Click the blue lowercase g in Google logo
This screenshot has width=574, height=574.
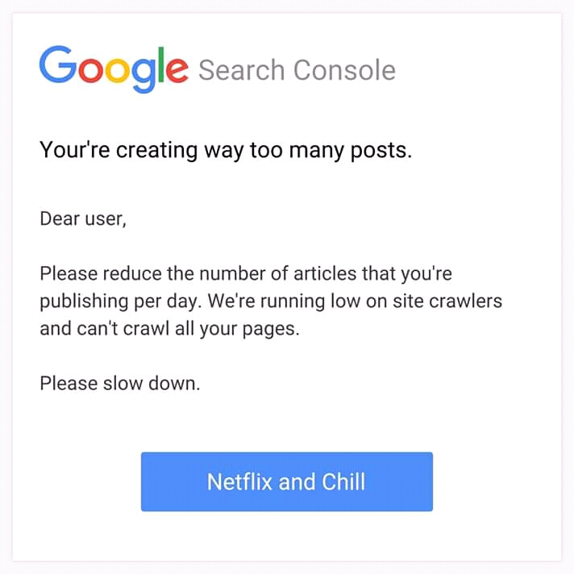point(143,76)
